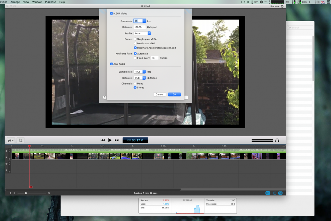Click the disk drive icon in menu bar
Screen dimensions: 331x221
tap(329, 2)
